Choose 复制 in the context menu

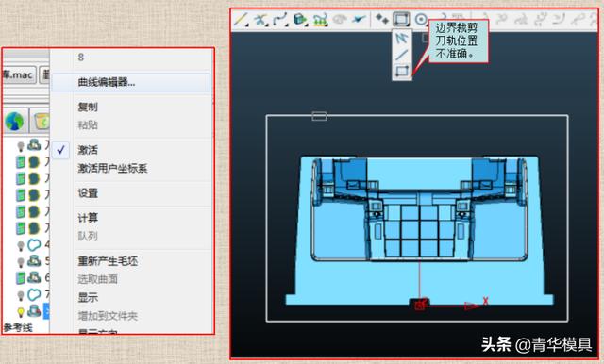[88, 107]
